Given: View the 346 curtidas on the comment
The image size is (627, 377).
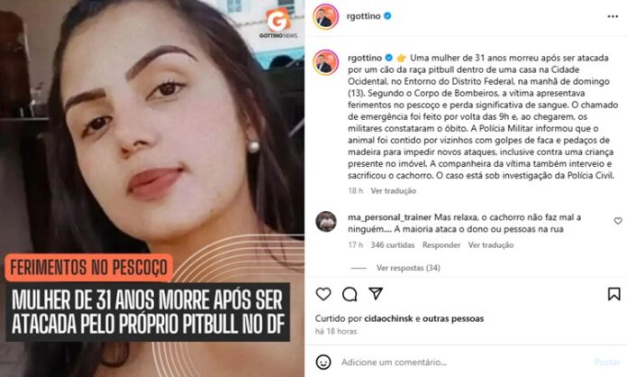Looking at the screenshot, I should (392, 245).
